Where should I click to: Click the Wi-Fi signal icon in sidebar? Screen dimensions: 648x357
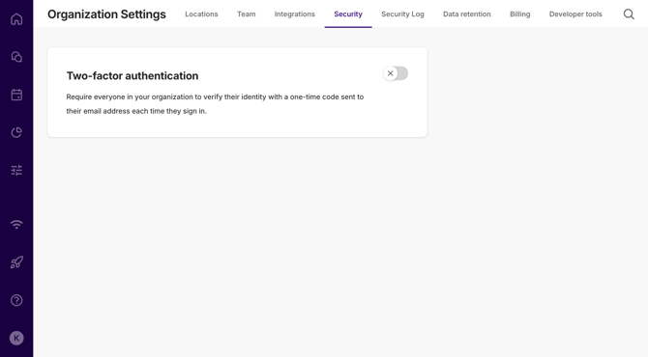(x=16, y=225)
